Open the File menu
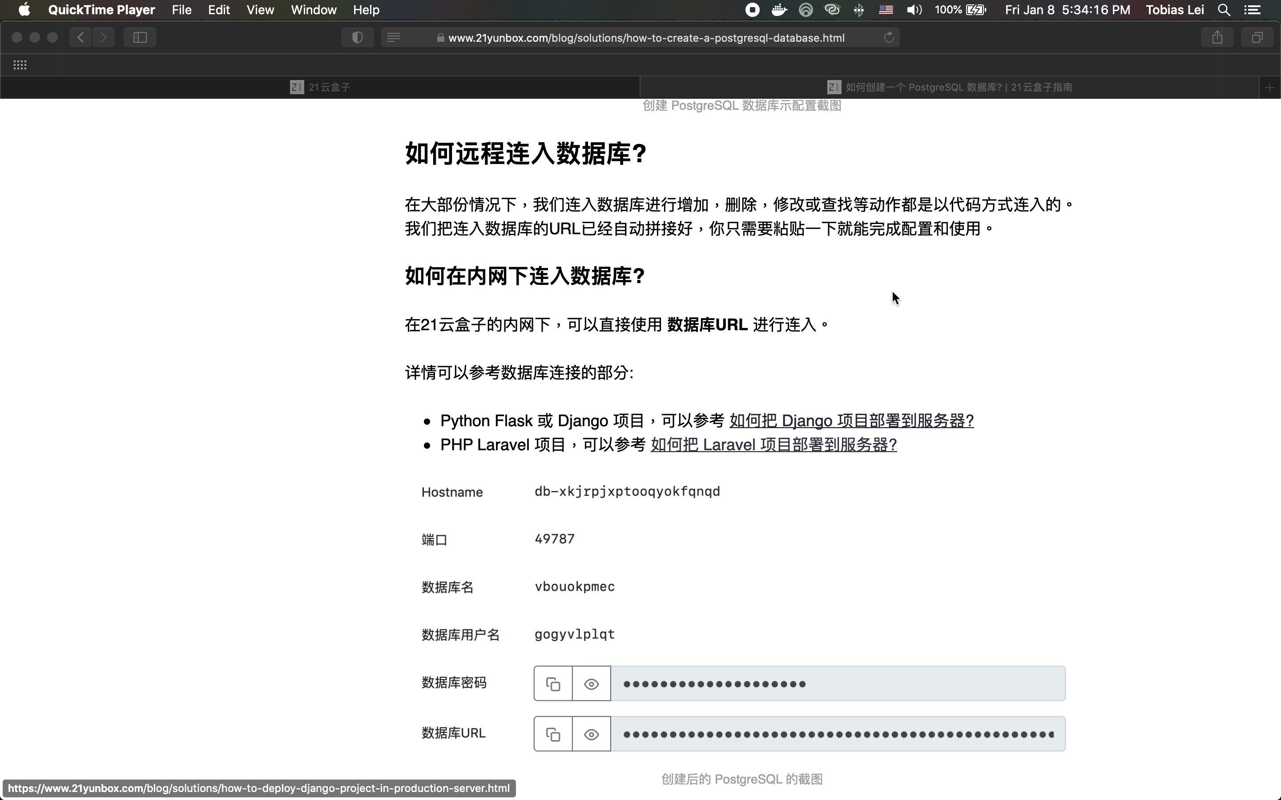1281x800 pixels. click(181, 10)
